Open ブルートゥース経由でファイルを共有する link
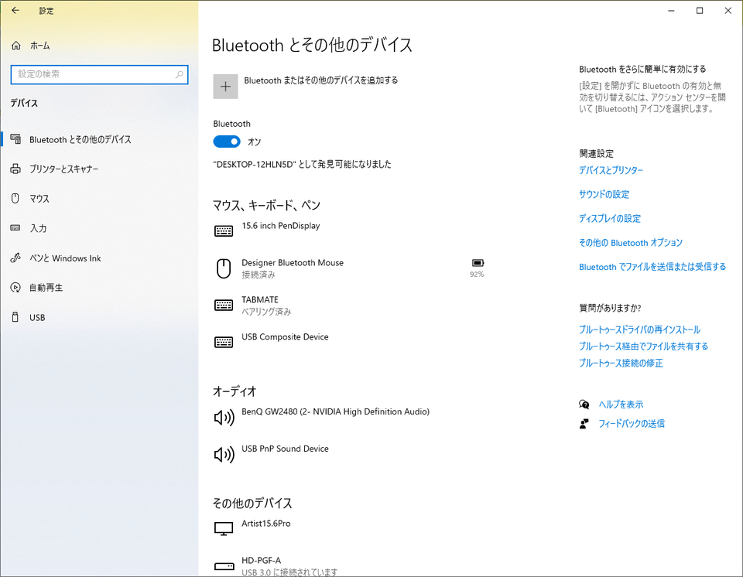Screen dimensions: 743x577 tap(643, 347)
